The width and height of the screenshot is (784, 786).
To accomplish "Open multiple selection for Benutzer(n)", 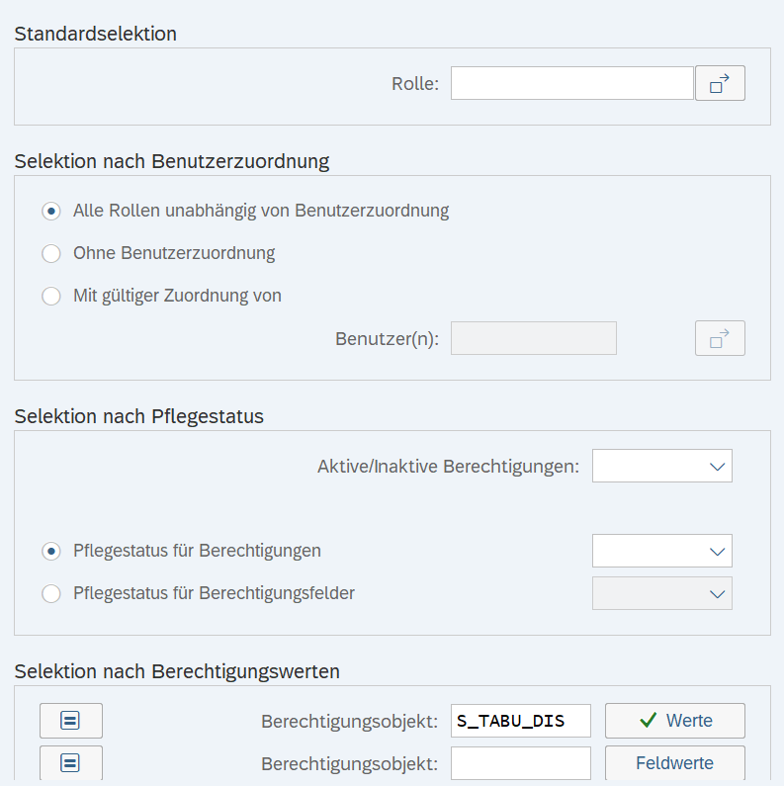I will coord(720,338).
